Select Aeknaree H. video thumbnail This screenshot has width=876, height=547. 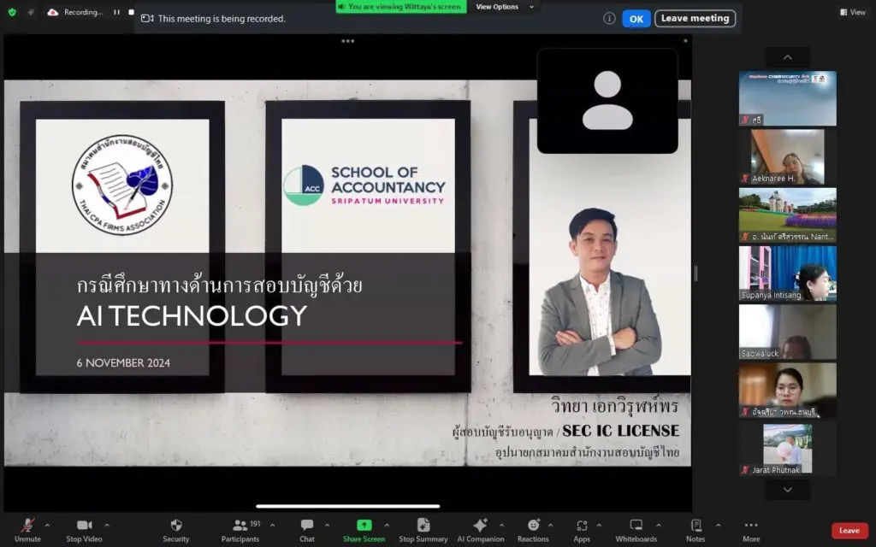[788, 157]
